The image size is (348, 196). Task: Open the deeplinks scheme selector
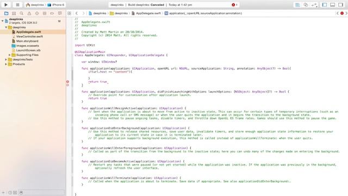(35, 5)
